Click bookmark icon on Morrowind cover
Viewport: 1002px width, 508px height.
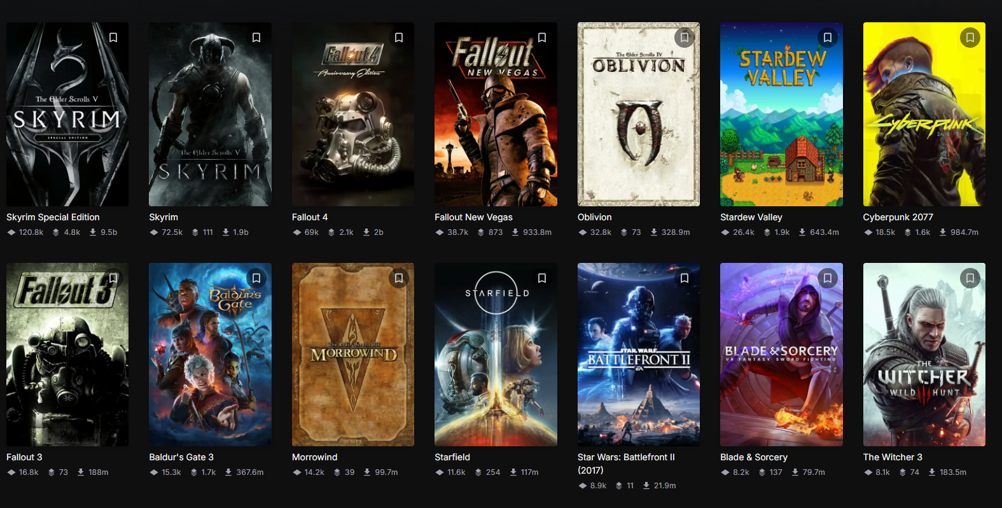(x=399, y=278)
